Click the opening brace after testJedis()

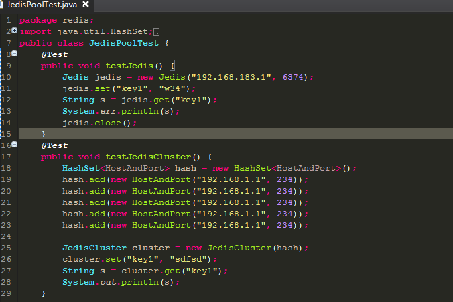coord(172,66)
